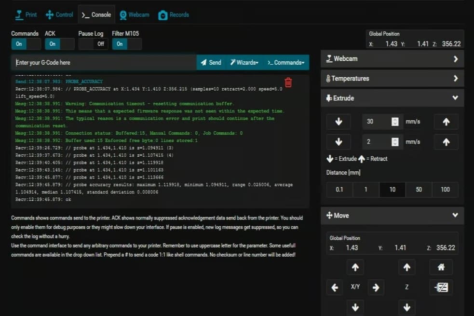The image size is (474, 316).
Task: Move Z axis up with arrow
Action: 406,267
